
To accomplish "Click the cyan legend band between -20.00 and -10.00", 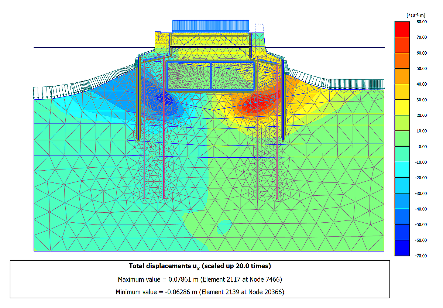I will point(402,170).
